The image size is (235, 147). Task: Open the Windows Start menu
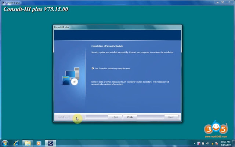click(x=5, y=143)
